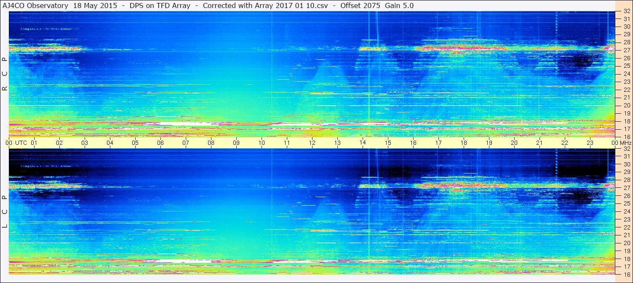This screenshot has height=283, width=633.
Task: Select the 15 hour marker on UTC axis
Action: click(x=388, y=143)
